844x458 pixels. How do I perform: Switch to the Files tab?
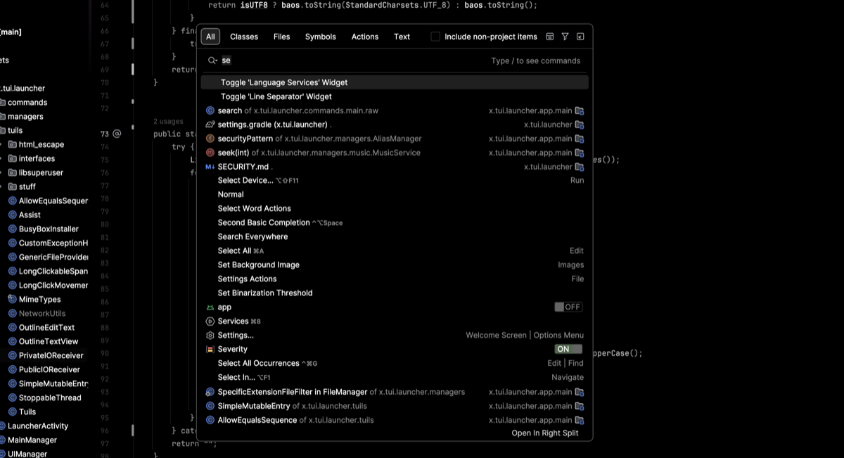coord(281,37)
